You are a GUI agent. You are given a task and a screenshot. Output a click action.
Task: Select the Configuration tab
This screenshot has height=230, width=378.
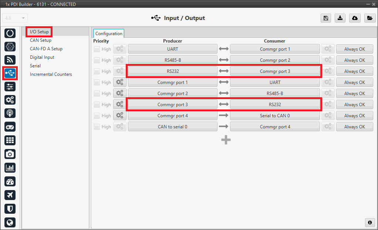[x=109, y=34]
